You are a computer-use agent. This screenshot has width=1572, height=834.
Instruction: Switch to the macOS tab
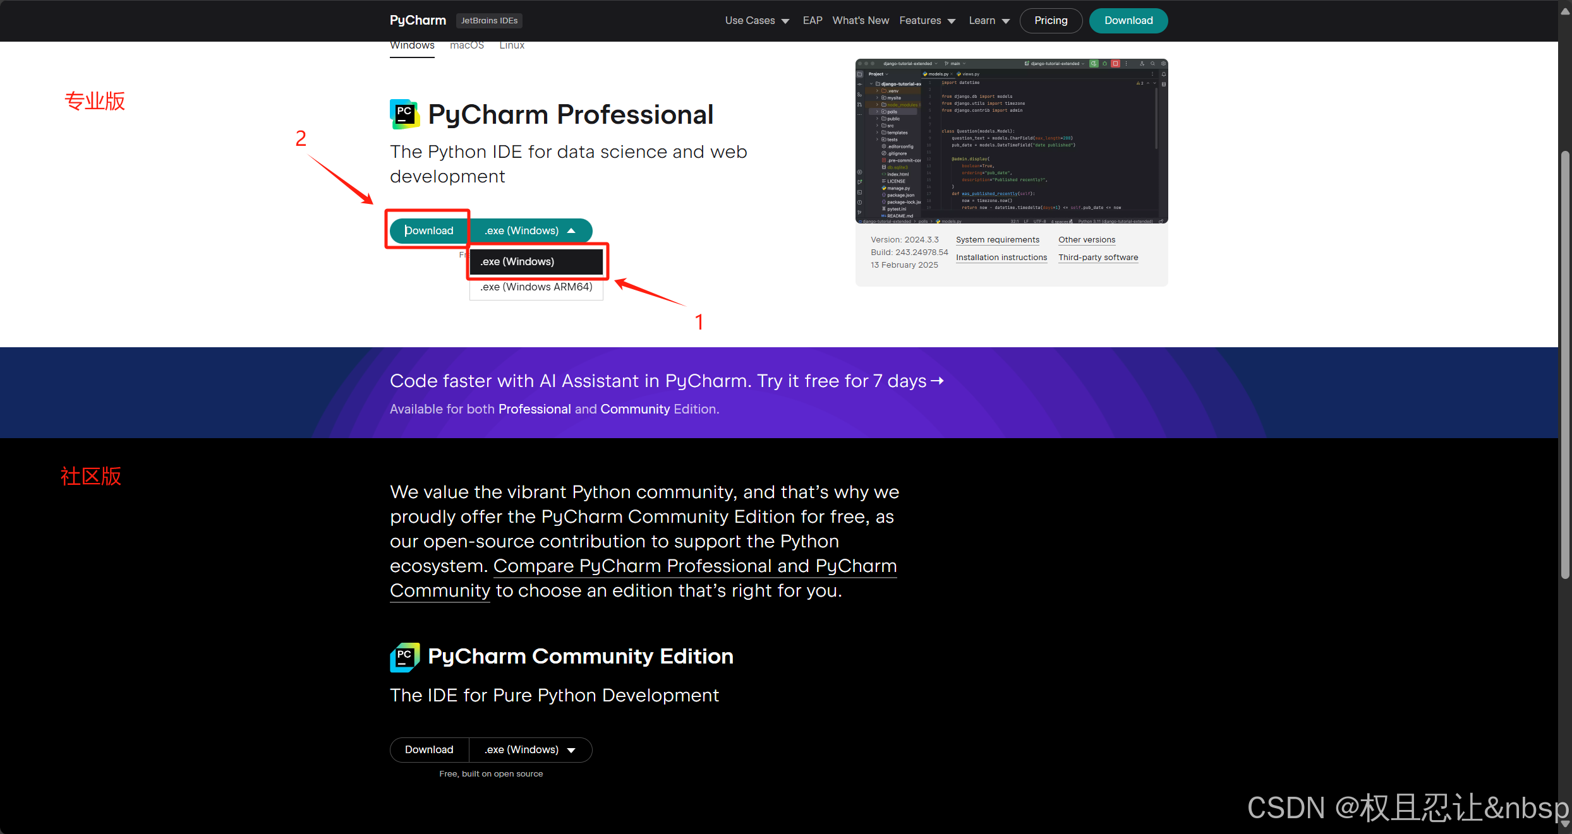466,45
